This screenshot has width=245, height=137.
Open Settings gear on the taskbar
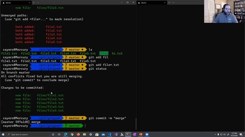[x=91, y=134]
